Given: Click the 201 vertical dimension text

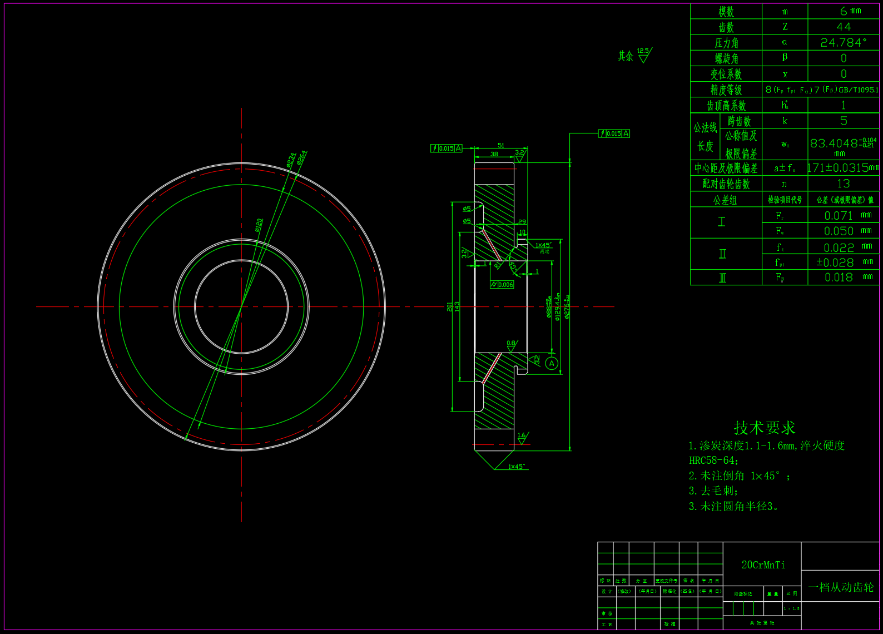Looking at the screenshot, I should click(x=449, y=306).
